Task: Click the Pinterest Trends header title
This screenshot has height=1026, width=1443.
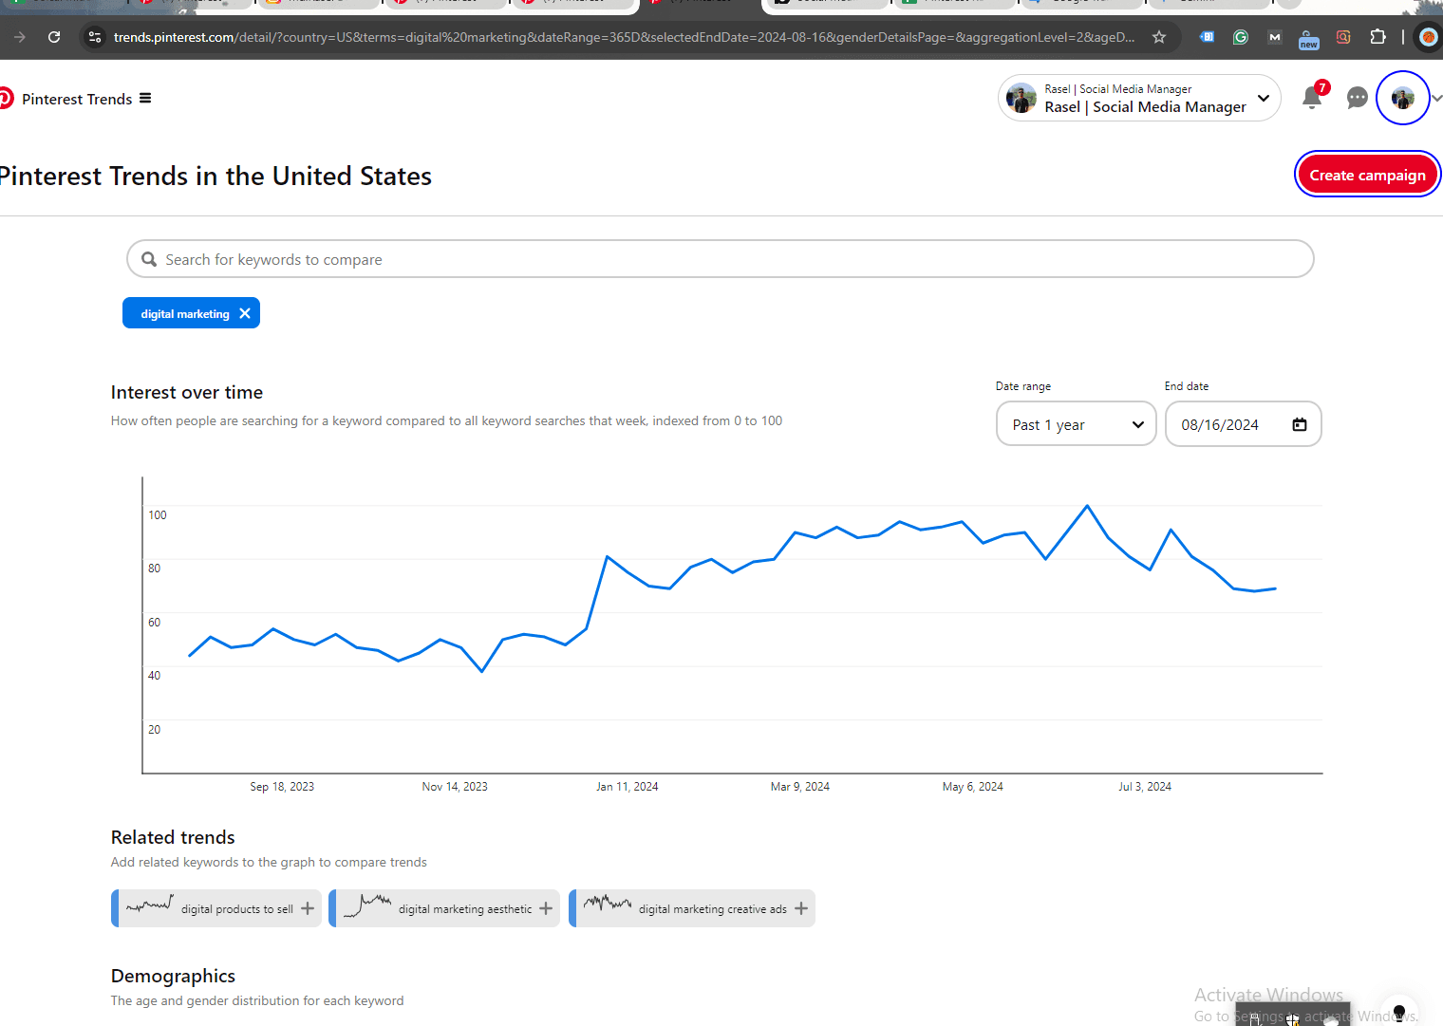Action: pyautogui.click(x=77, y=99)
